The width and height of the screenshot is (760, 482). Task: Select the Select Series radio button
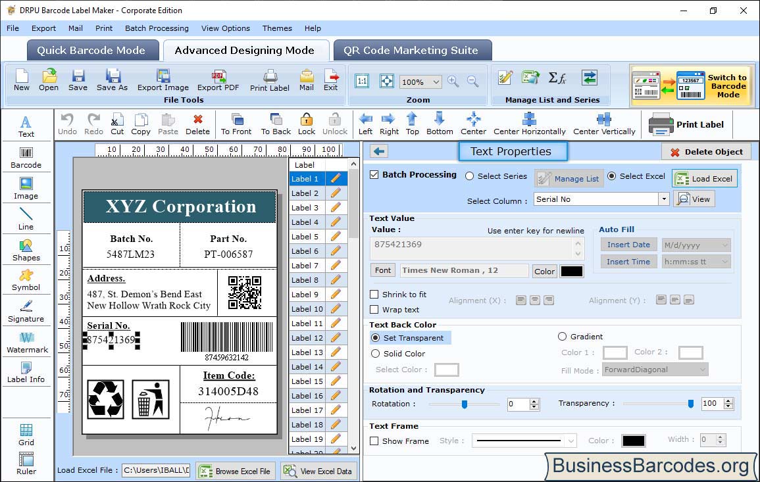[x=469, y=176]
